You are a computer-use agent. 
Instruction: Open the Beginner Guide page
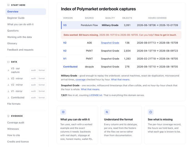pos(16,18)
